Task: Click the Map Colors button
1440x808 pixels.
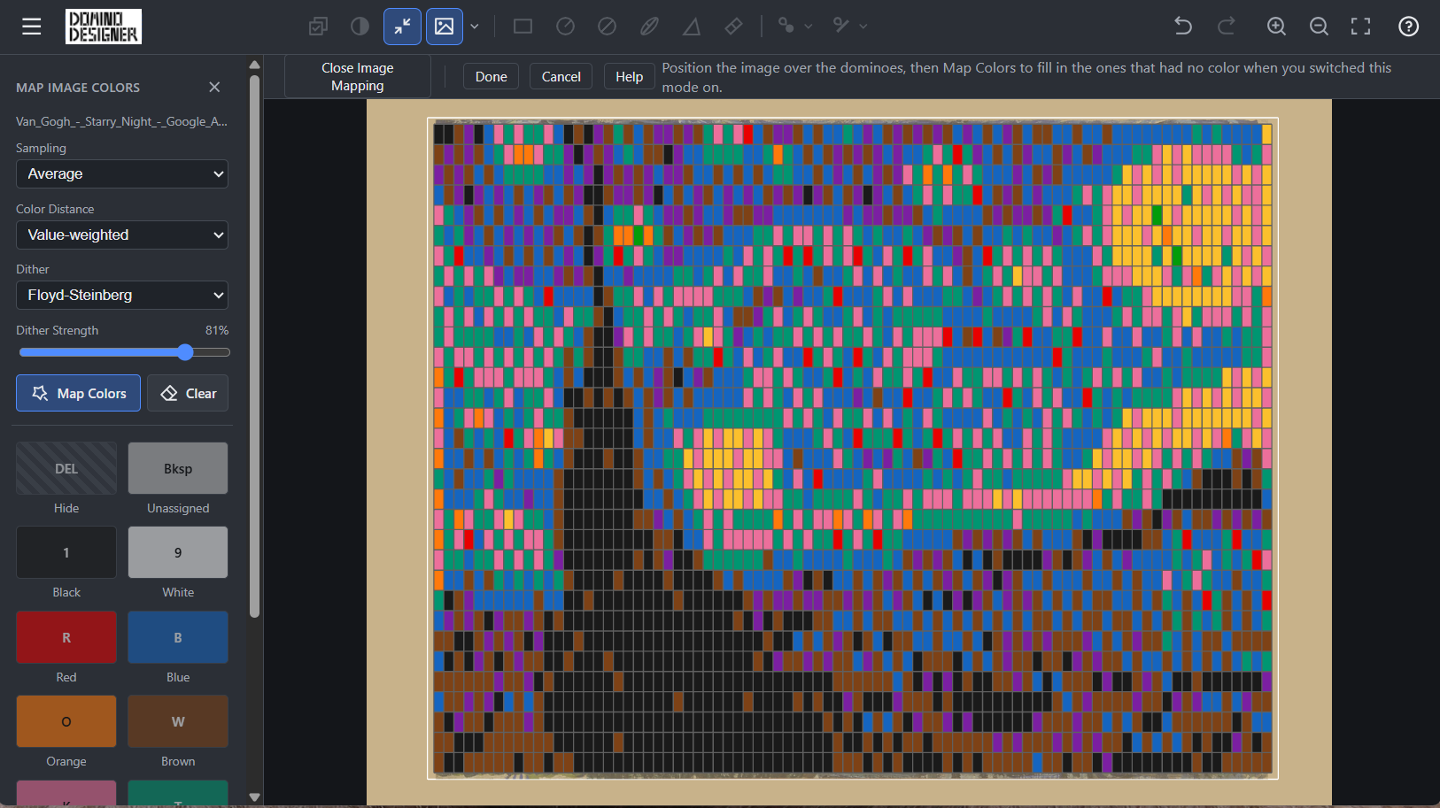Action: coord(78,393)
